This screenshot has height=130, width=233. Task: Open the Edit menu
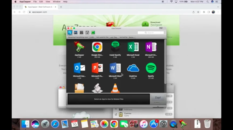tap(41, 2)
